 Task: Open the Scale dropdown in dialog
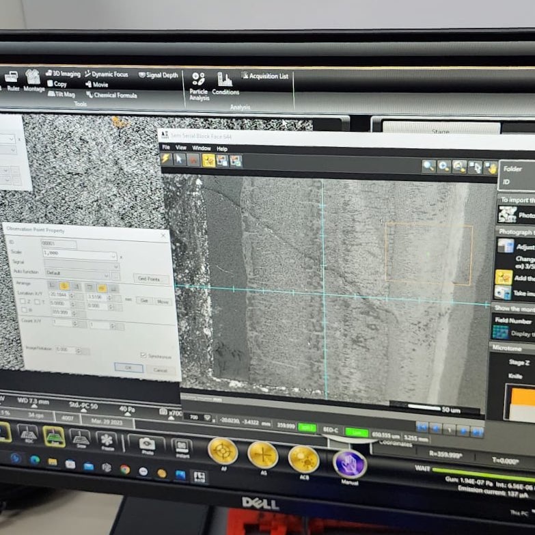click(x=113, y=256)
